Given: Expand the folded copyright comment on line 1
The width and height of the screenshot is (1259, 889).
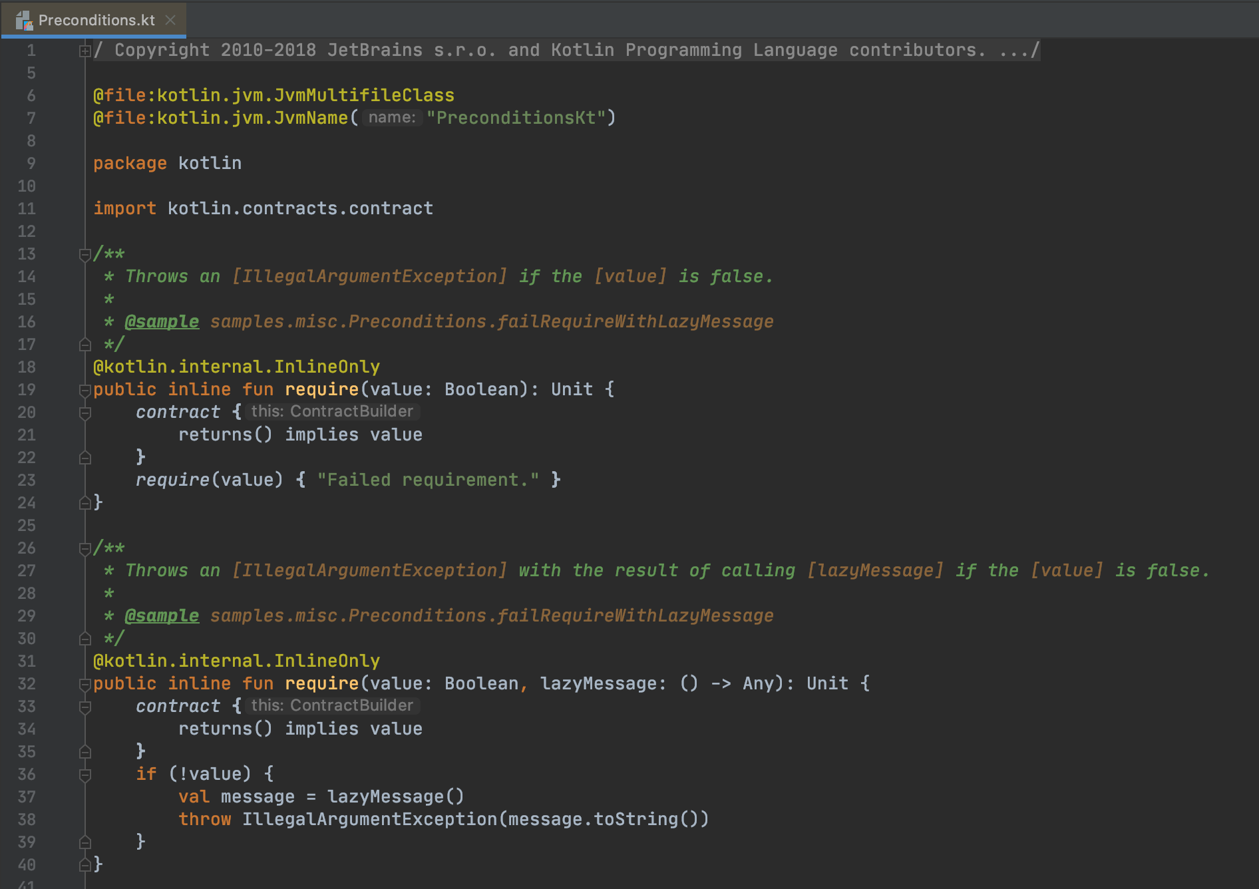Looking at the screenshot, I should (x=85, y=51).
